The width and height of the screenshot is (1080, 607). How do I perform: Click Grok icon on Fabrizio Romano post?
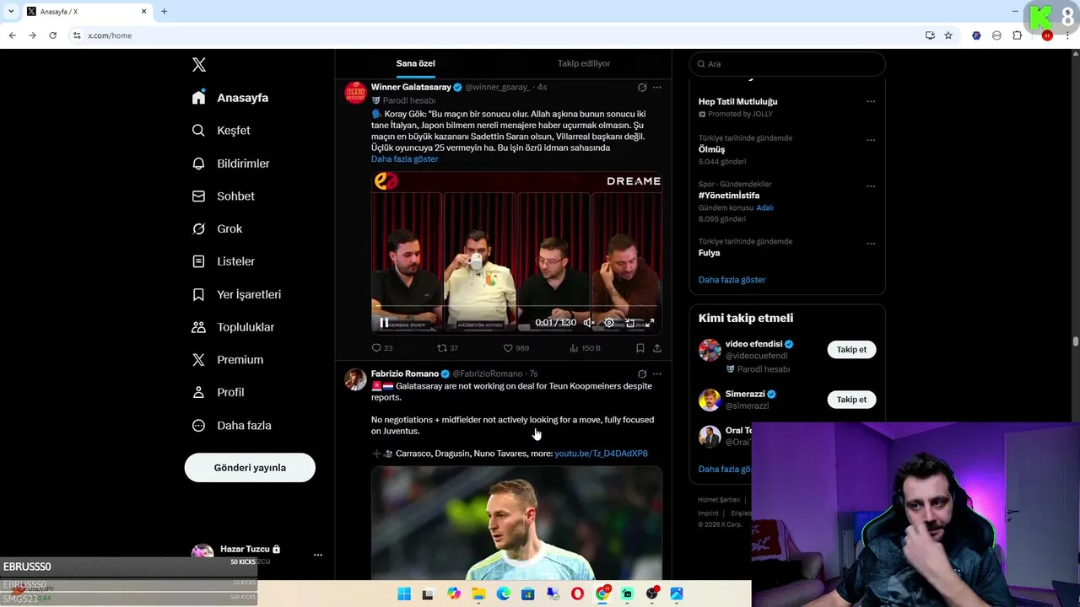(x=642, y=374)
